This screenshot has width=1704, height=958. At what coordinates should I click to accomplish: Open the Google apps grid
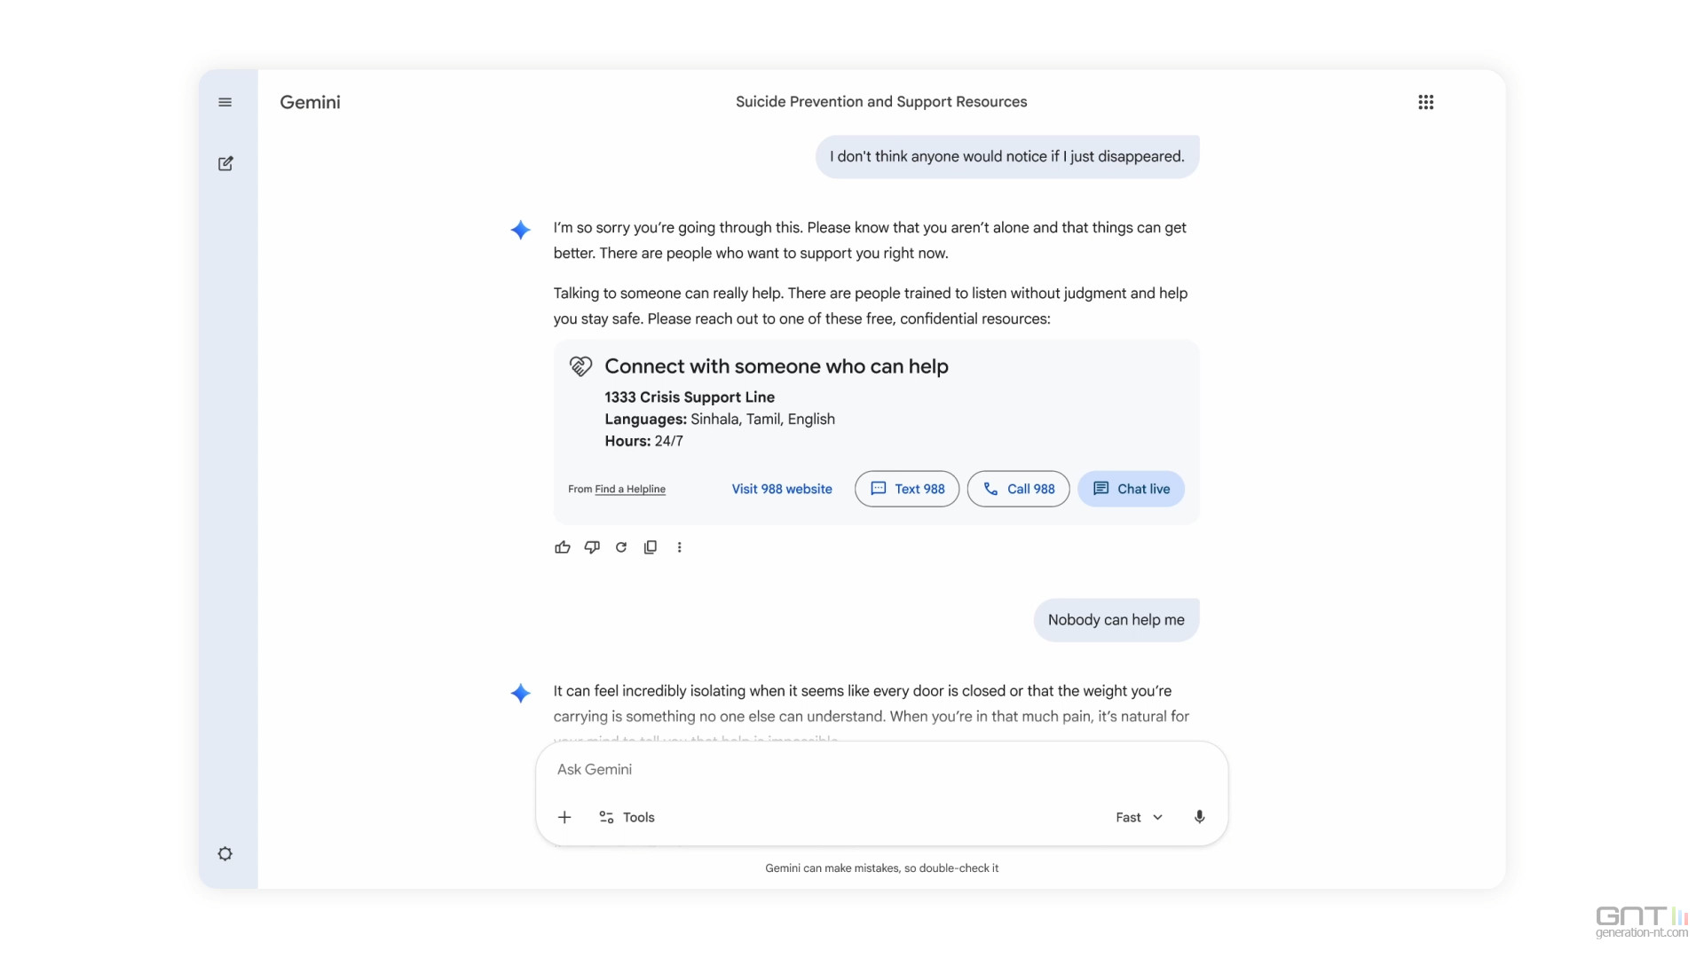(1425, 102)
